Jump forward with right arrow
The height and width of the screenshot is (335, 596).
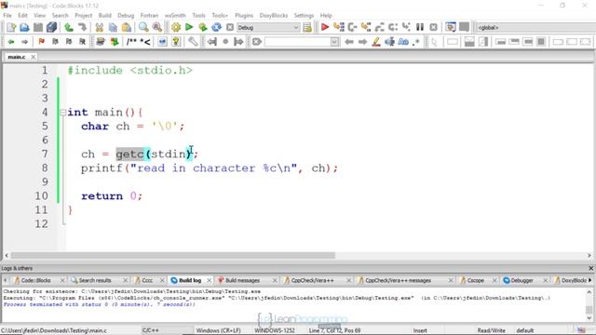[25, 42]
